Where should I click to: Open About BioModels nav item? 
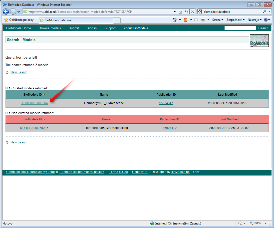click(x=136, y=28)
